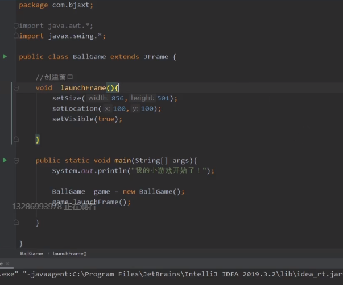Click the closing brace of the main method
343x285 pixels.
(x=38, y=223)
